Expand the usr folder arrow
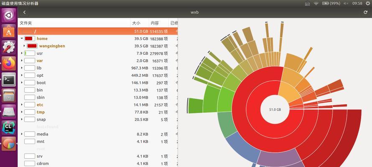This screenshot has width=372, height=167. [22, 53]
